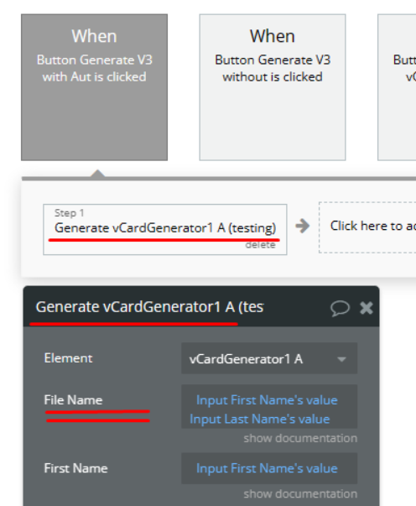This screenshot has width=416, height=506.
Task: Show documentation under the First Name field
Action: [300, 493]
